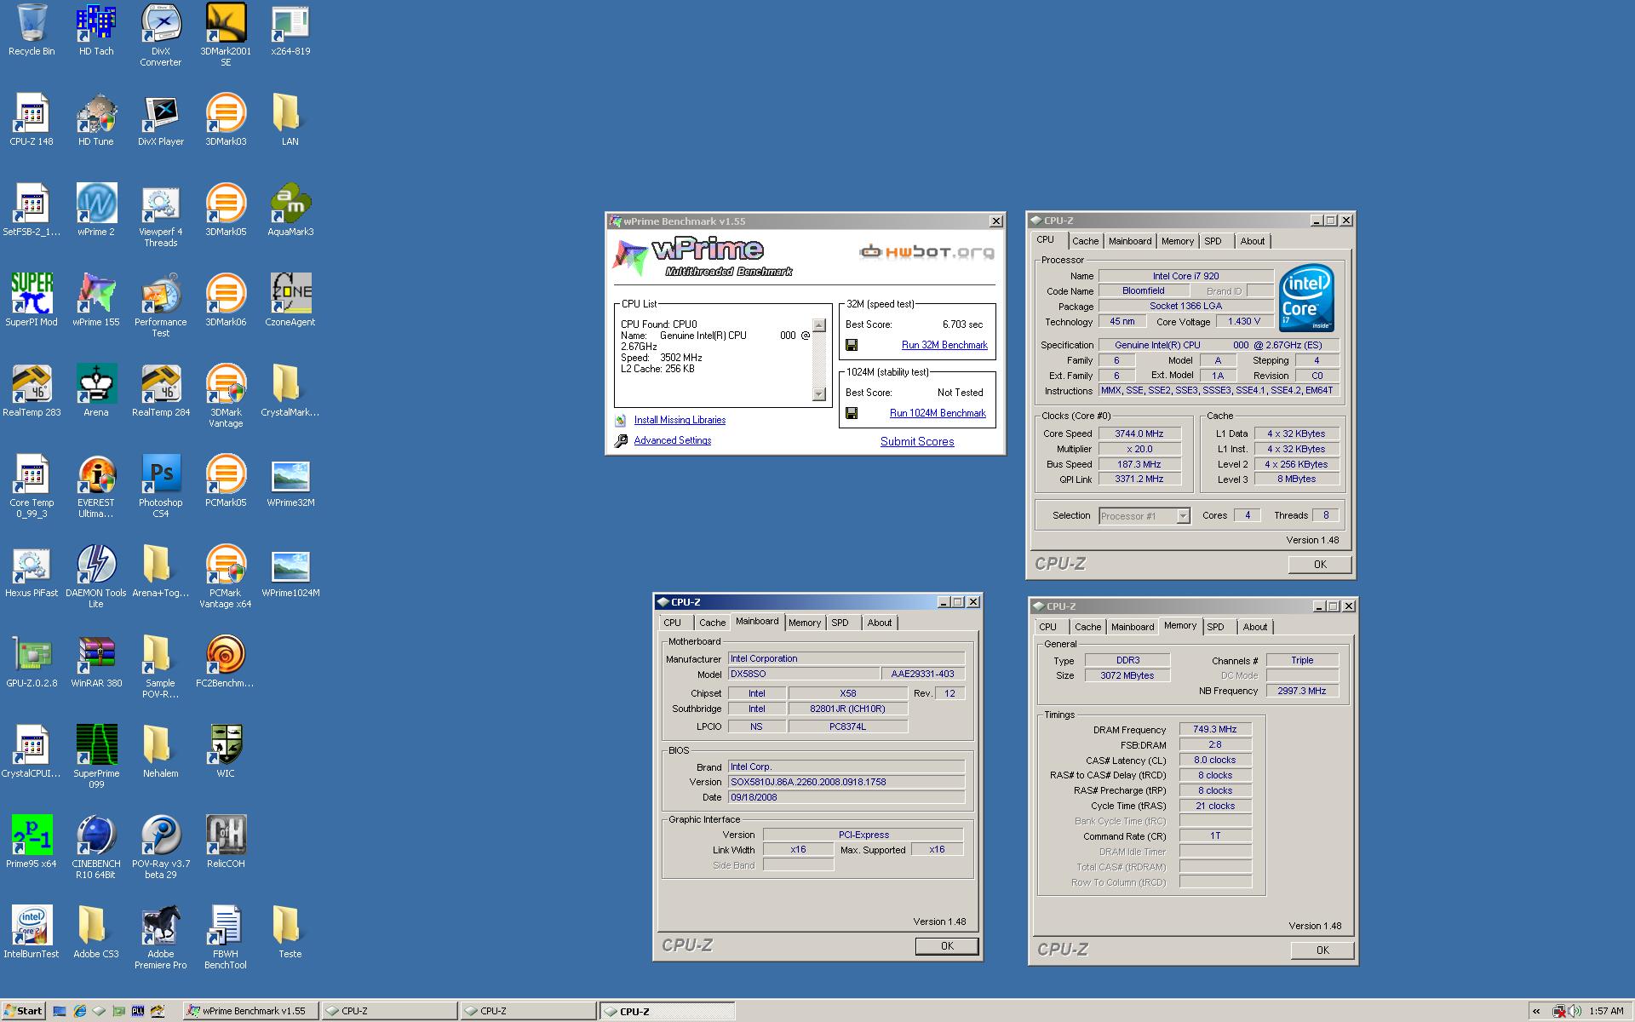Image resolution: width=1635 pixels, height=1022 pixels.
Task: Click BIOS version SOX5810J field
Action: (x=846, y=782)
